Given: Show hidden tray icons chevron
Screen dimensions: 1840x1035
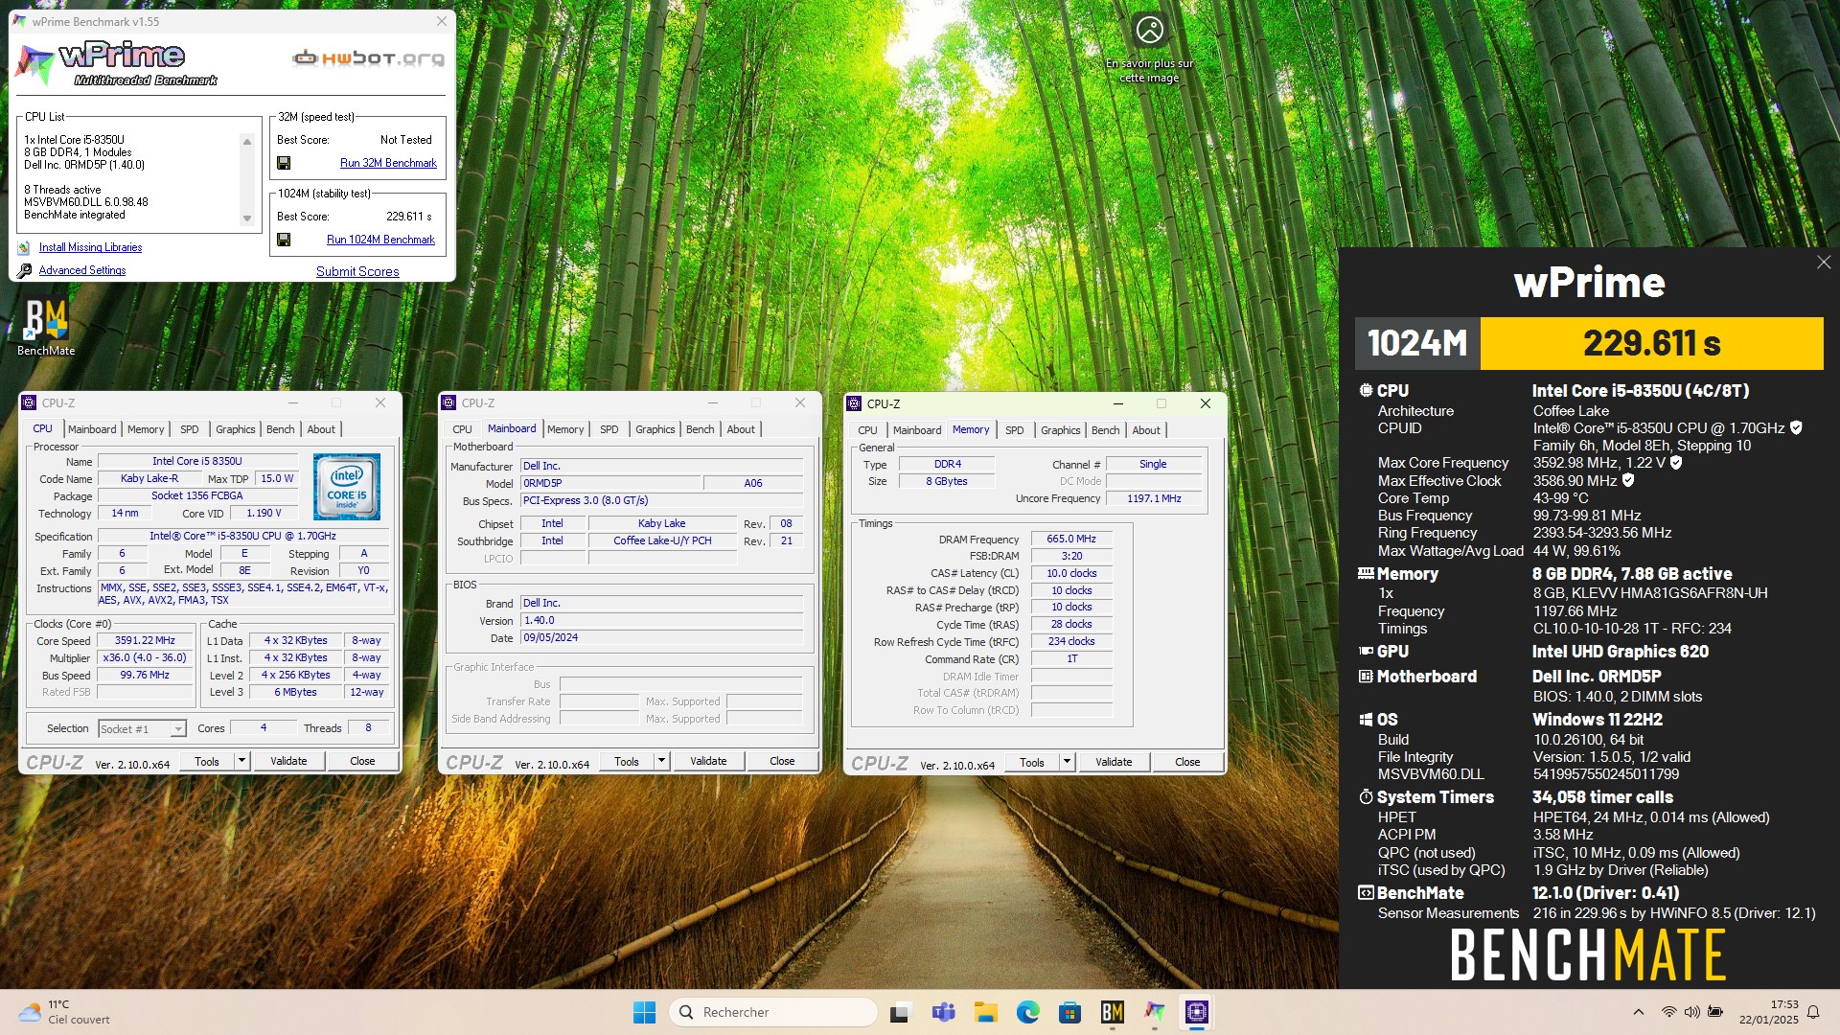Looking at the screenshot, I should (1638, 1012).
